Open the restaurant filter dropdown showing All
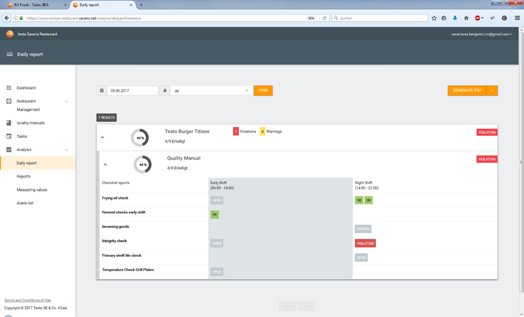 211,91
